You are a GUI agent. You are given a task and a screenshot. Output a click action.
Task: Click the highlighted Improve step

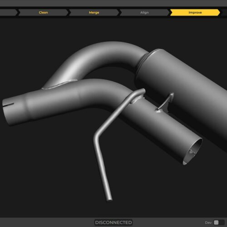point(195,13)
